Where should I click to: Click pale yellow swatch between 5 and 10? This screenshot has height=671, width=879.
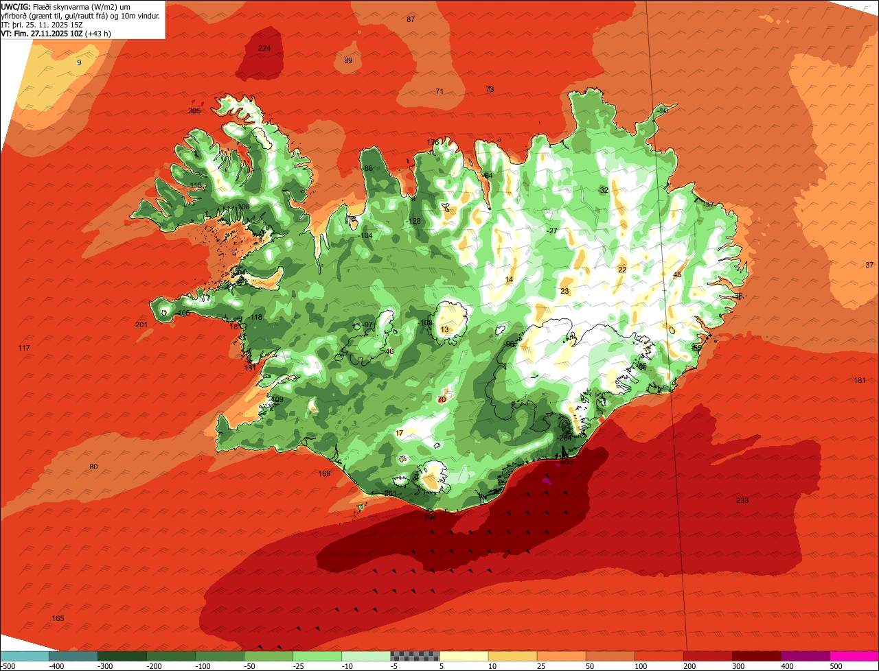coord(464,656)
